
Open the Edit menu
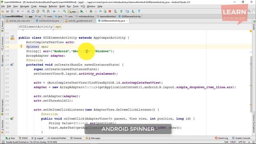9,6
